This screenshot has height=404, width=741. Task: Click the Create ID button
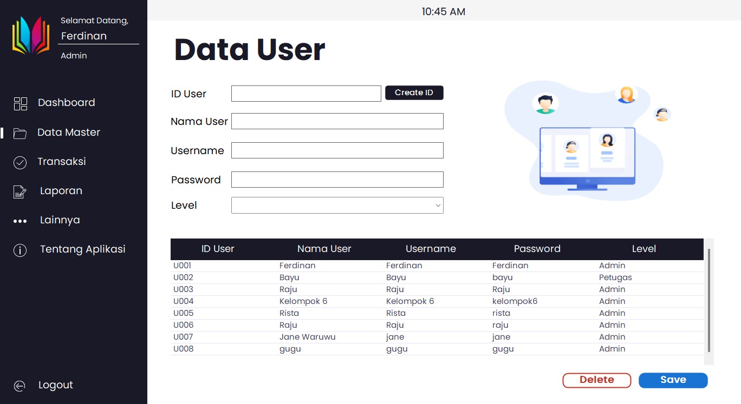coord(414,93)
